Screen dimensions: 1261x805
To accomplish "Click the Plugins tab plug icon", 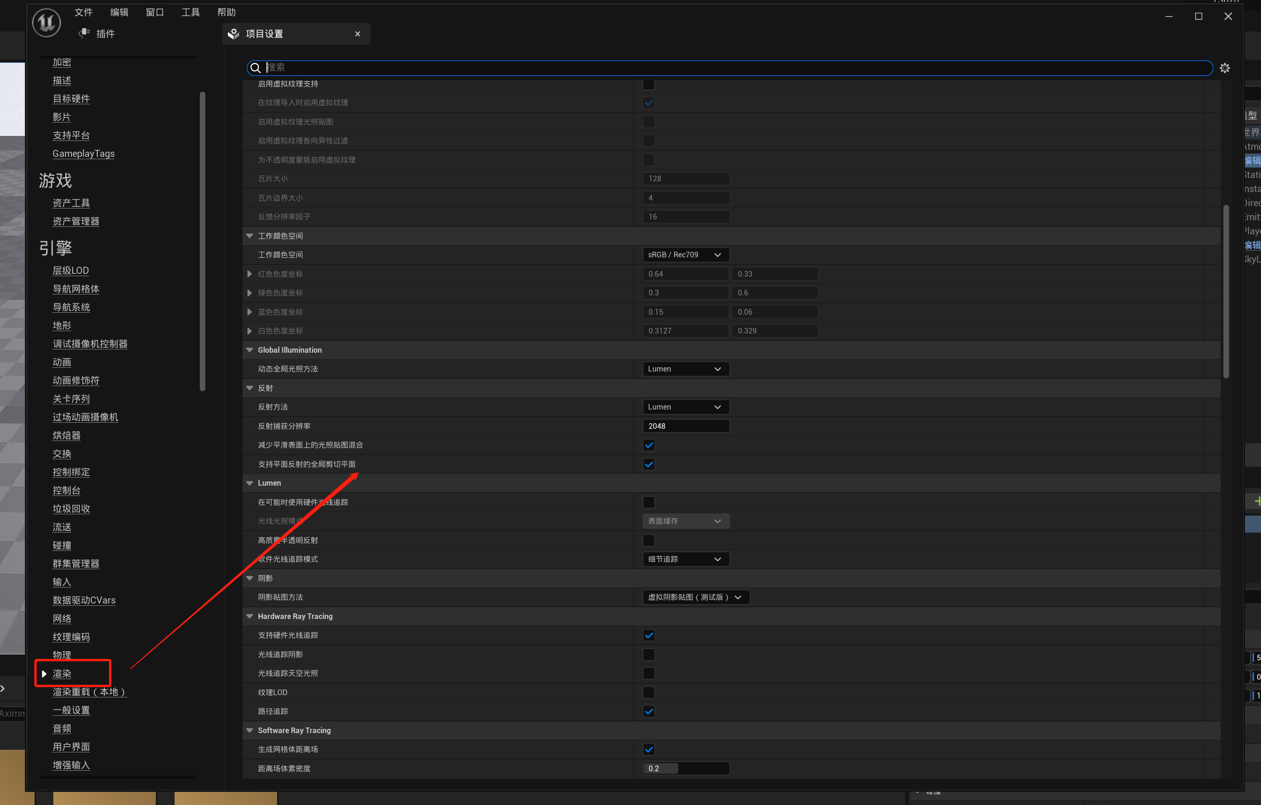I will coord(84,33).
